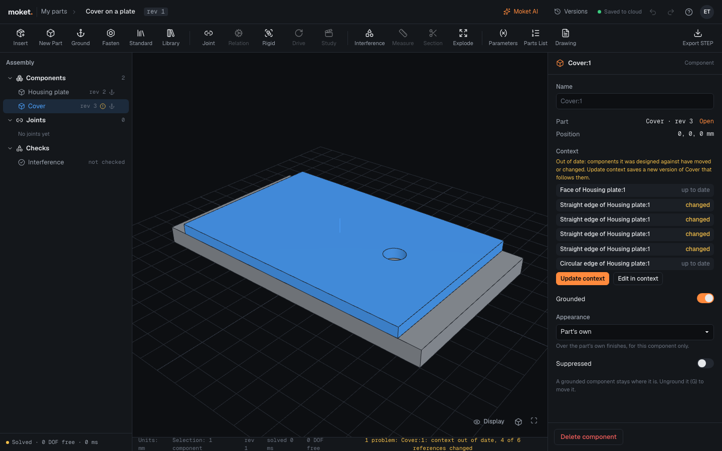Screen dimensions: 722x451
Task: Click the redo arrow in header
Action: 671,12
